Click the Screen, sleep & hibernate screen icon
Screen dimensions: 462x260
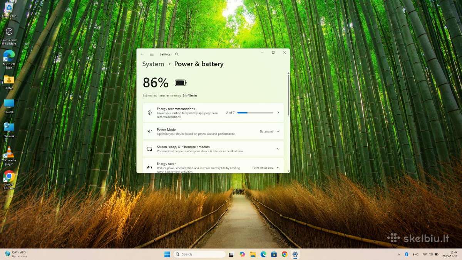pyautogui.click(x=149, y=149)
